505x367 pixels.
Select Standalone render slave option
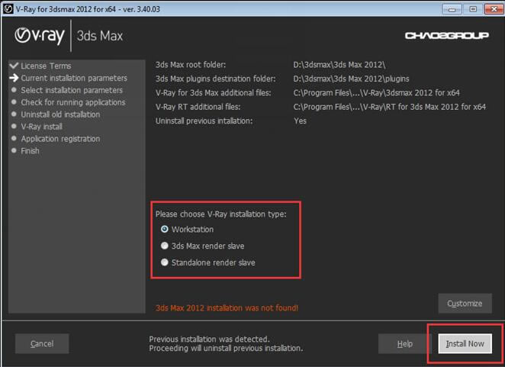point(165,262)
